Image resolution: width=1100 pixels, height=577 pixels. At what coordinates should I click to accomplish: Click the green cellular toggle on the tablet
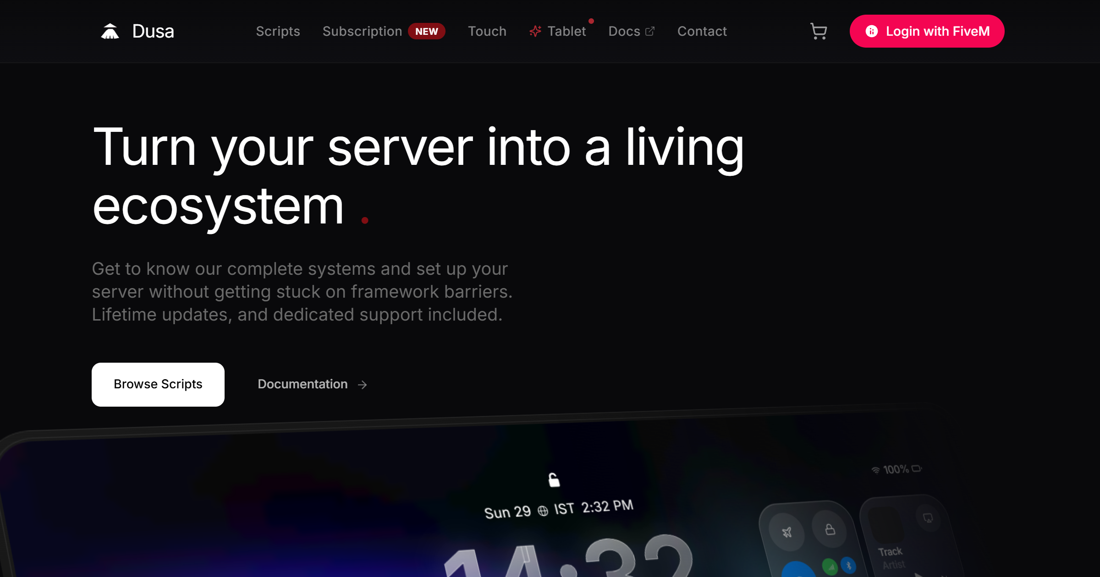point(830,566)
